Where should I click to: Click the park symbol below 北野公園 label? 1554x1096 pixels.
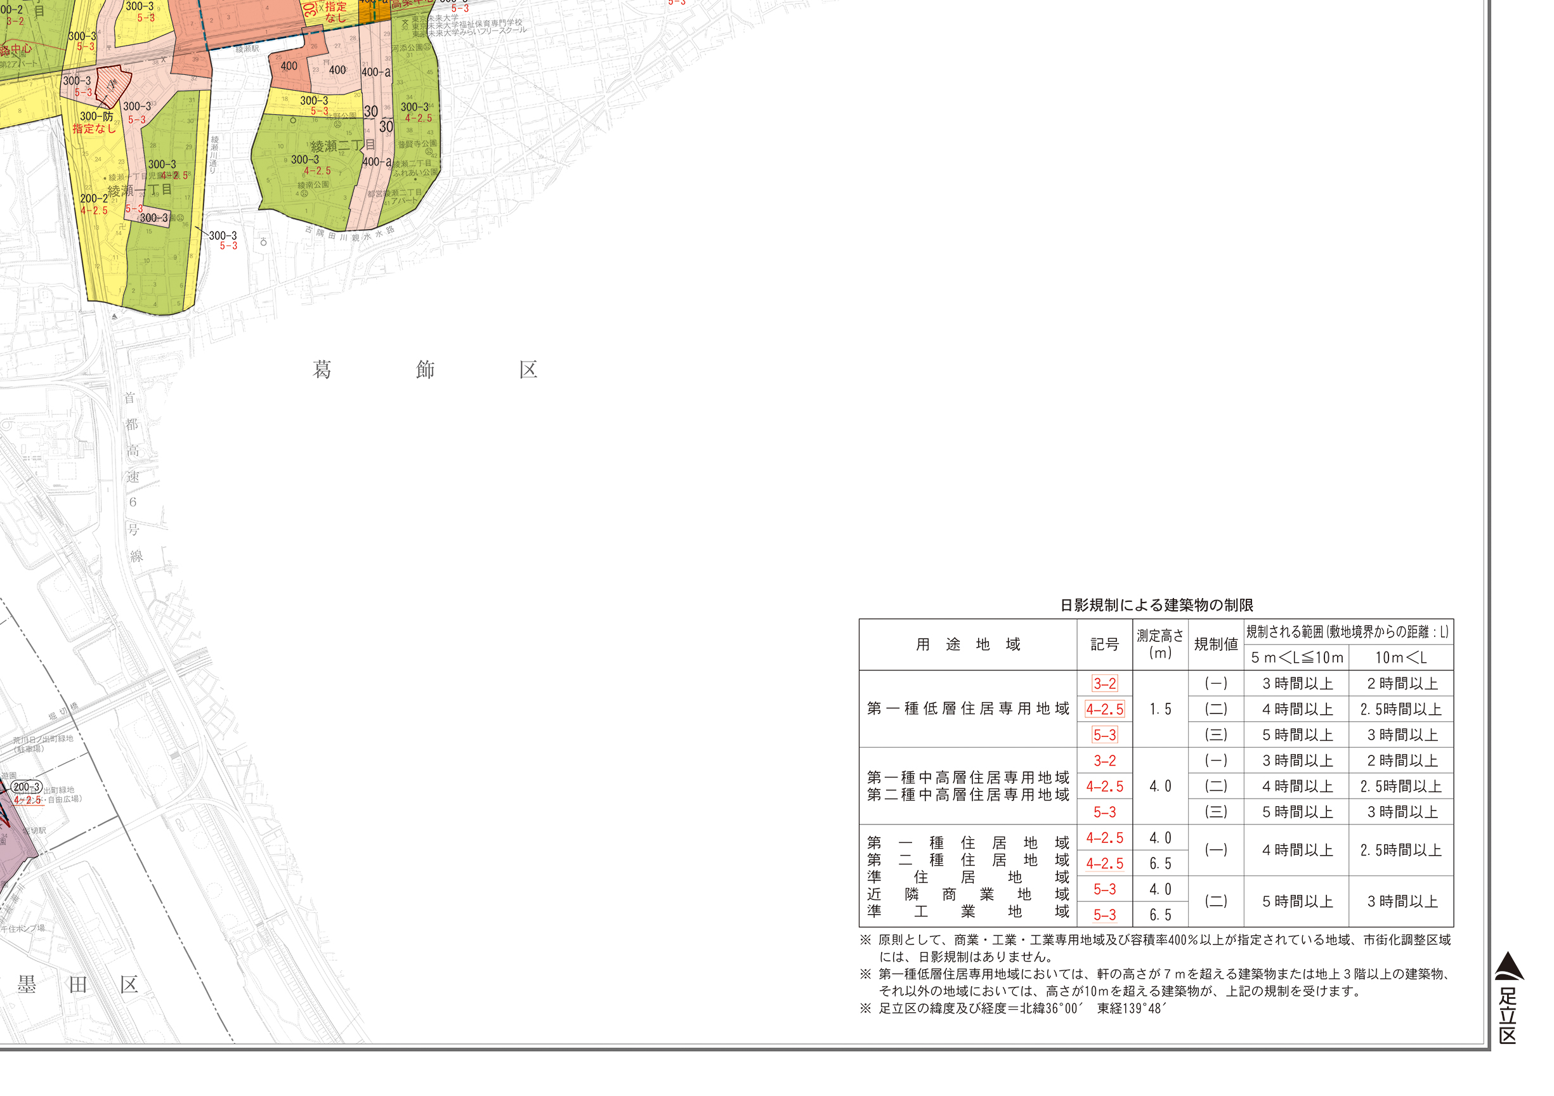click(x=337, y=125)
